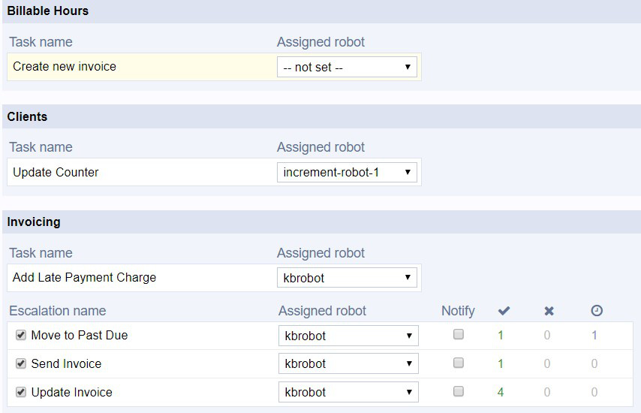Image resolution: width=641 pixels, height=413 pixels.
Task: Uncheck the Send Invoice escalation checkbox
Action: click(x=21, y=363)
